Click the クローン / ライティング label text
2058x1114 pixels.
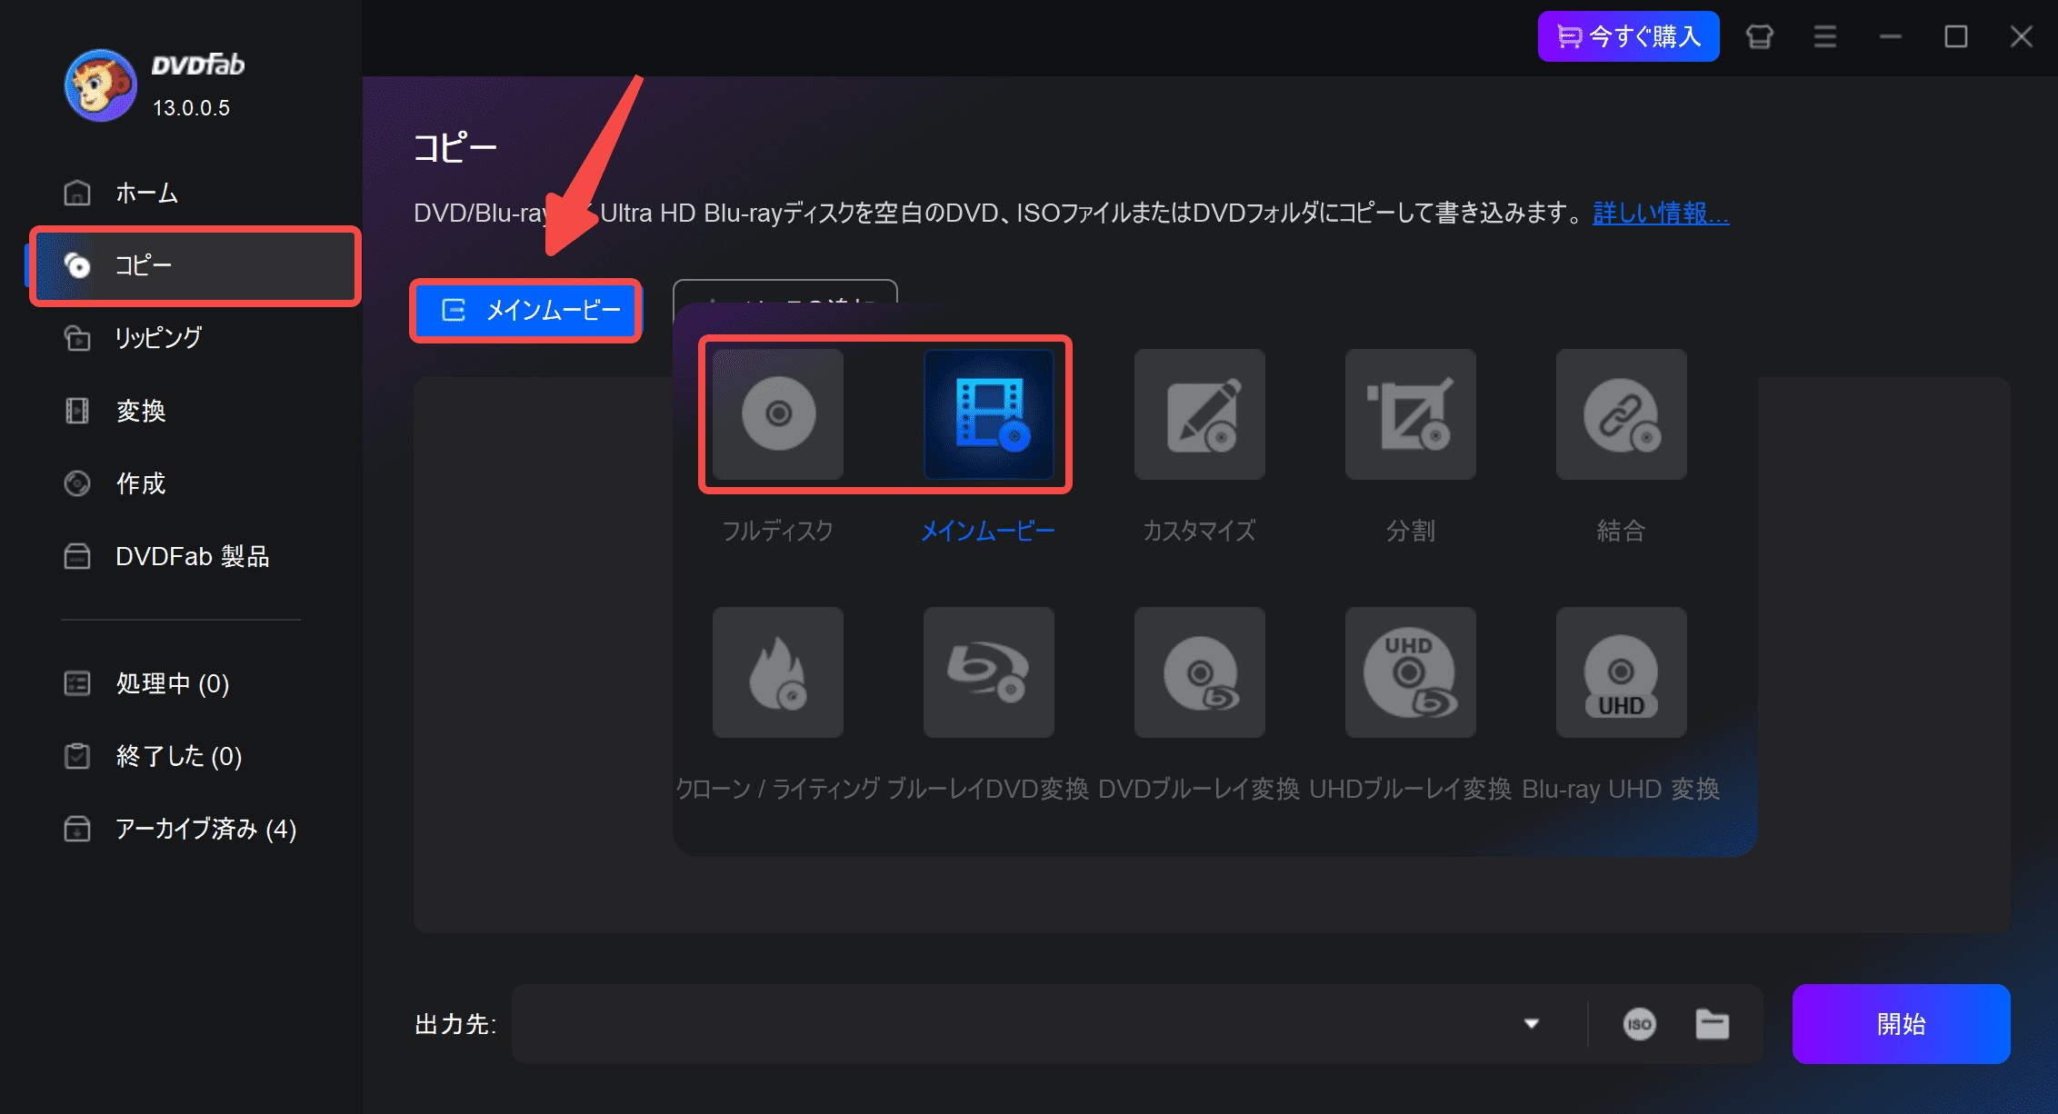[777, 789]
